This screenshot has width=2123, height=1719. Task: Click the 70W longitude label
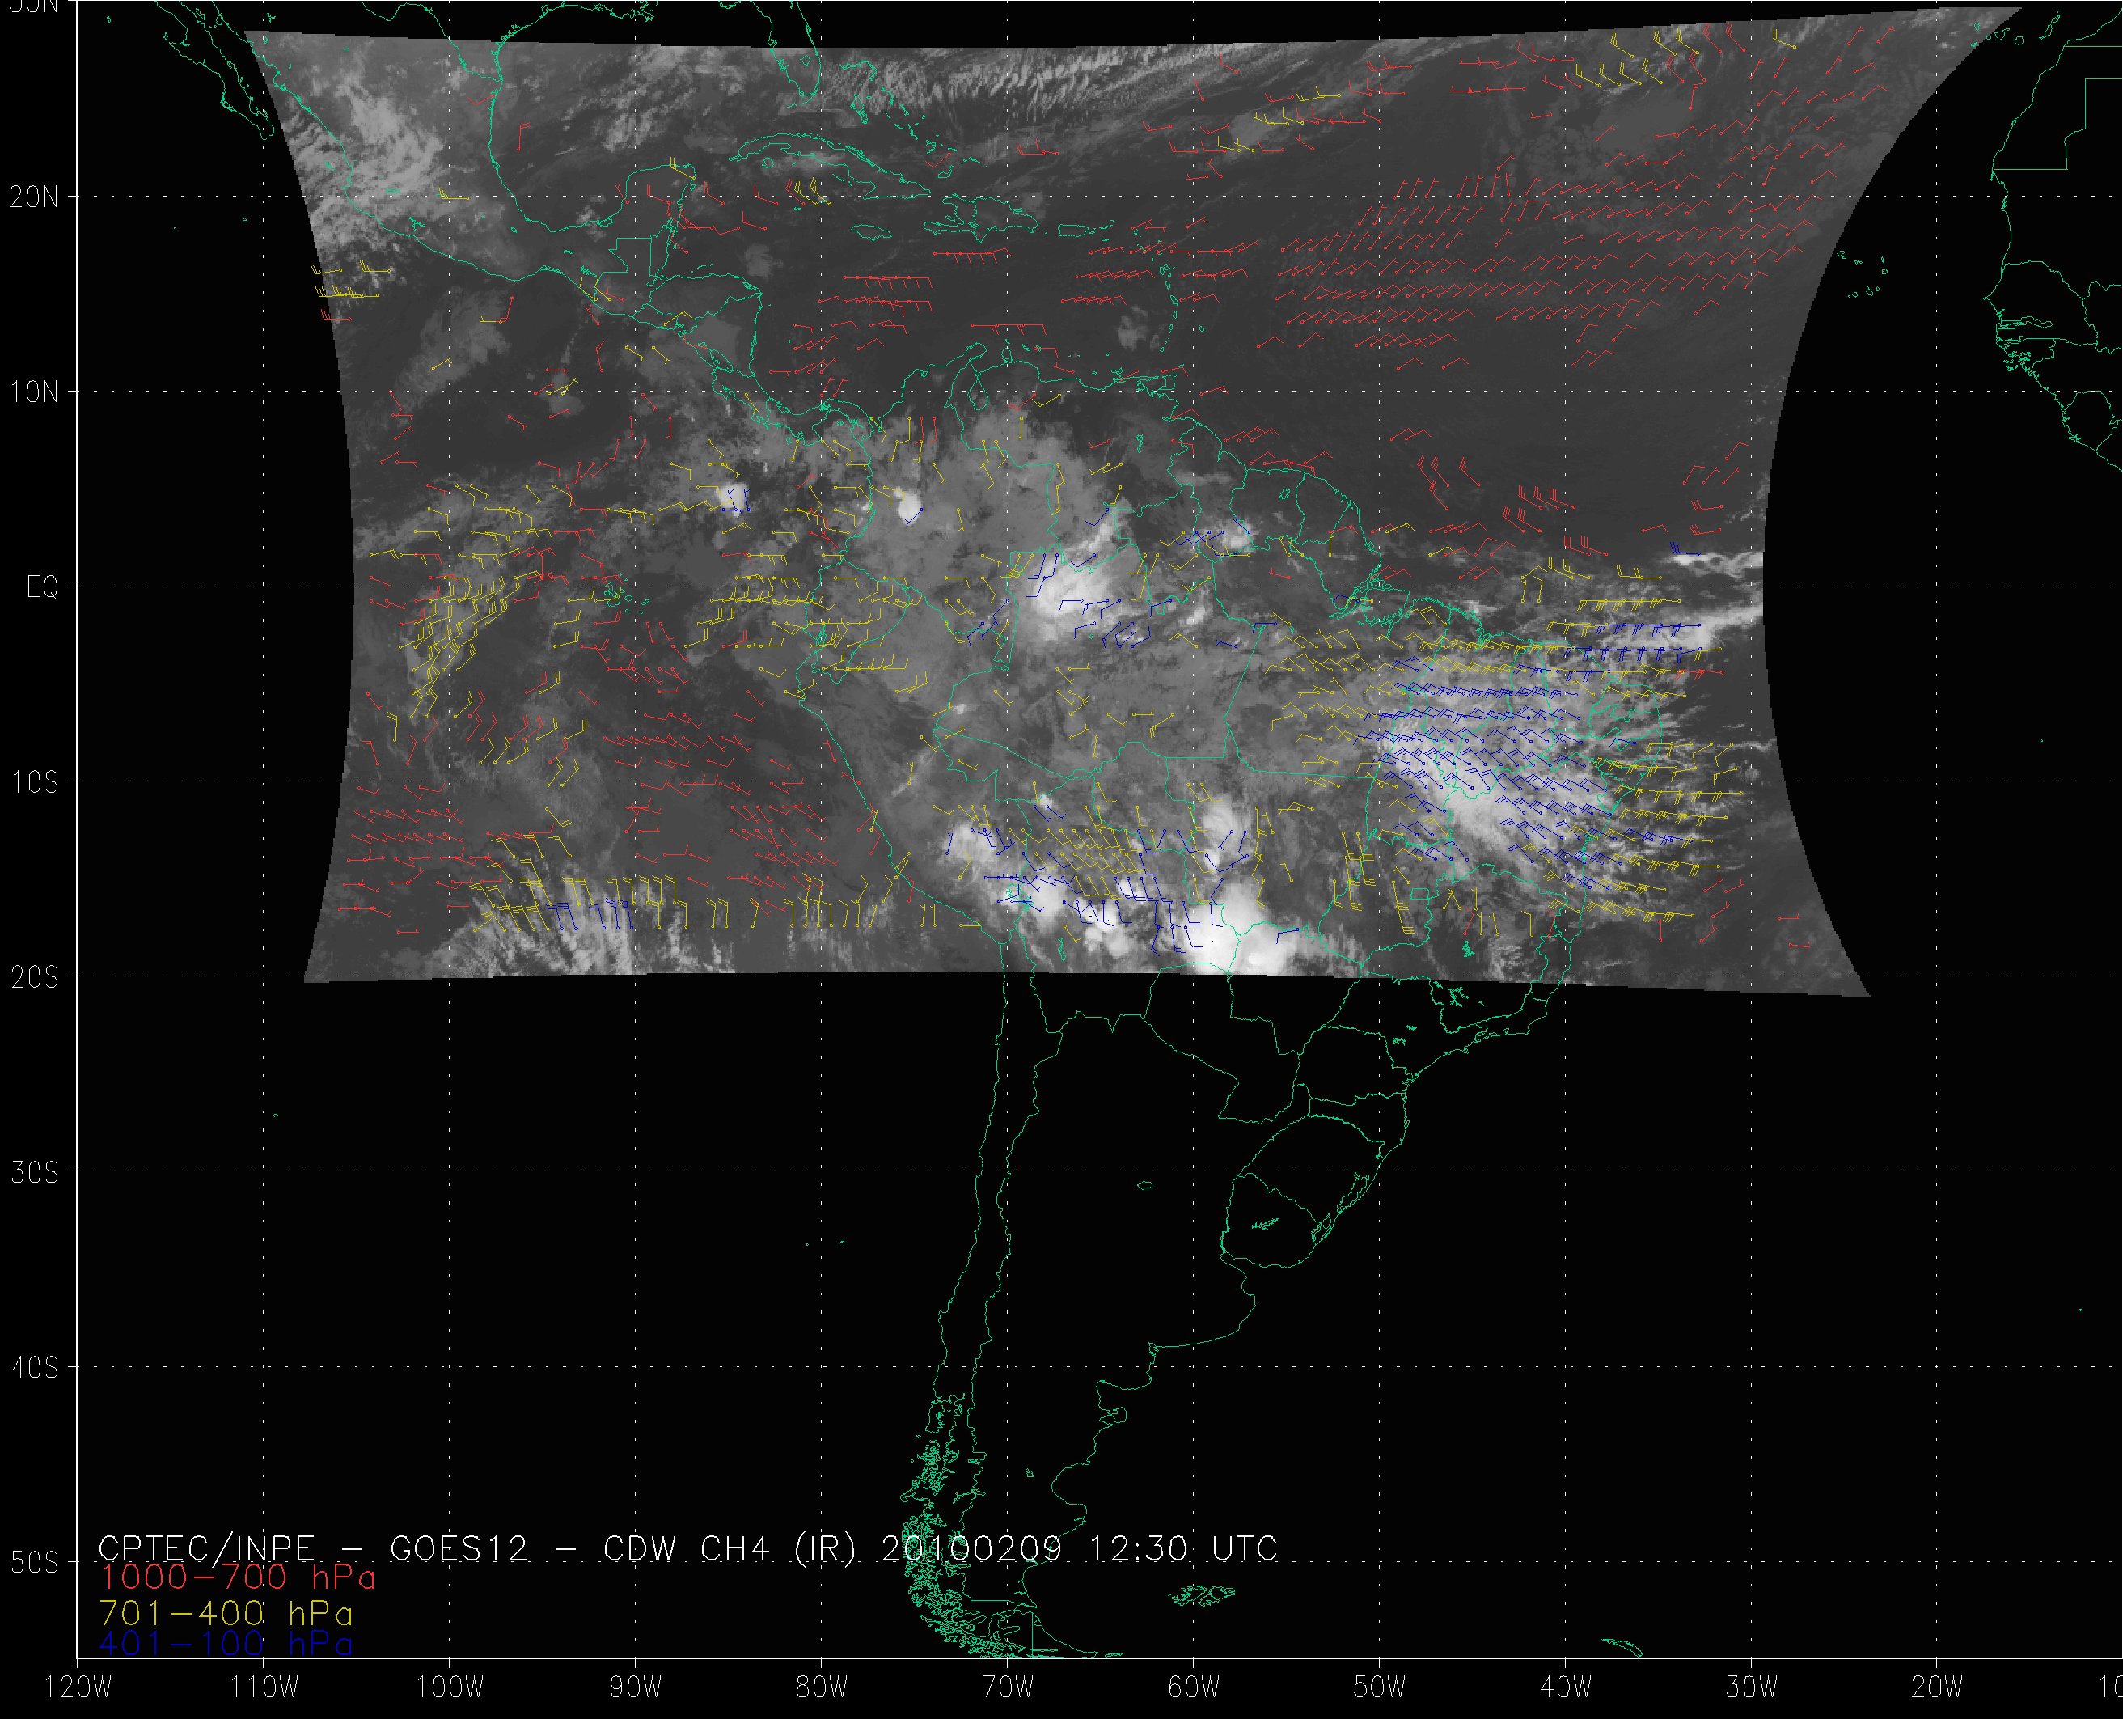(x=1008, y=1687)
